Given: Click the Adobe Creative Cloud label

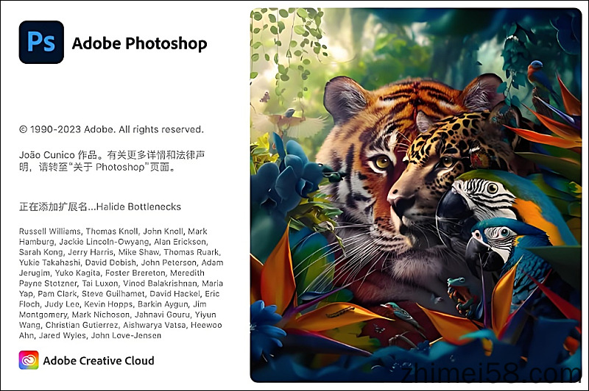Looking at the screenshot, I should click(99, 361).
